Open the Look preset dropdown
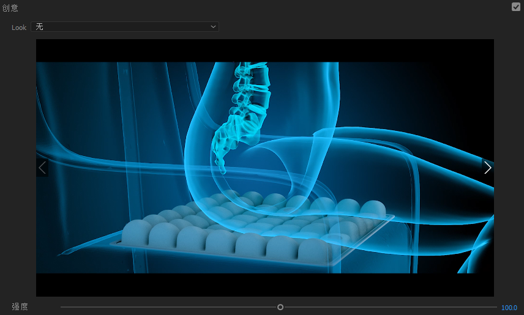 pos(124,27)
